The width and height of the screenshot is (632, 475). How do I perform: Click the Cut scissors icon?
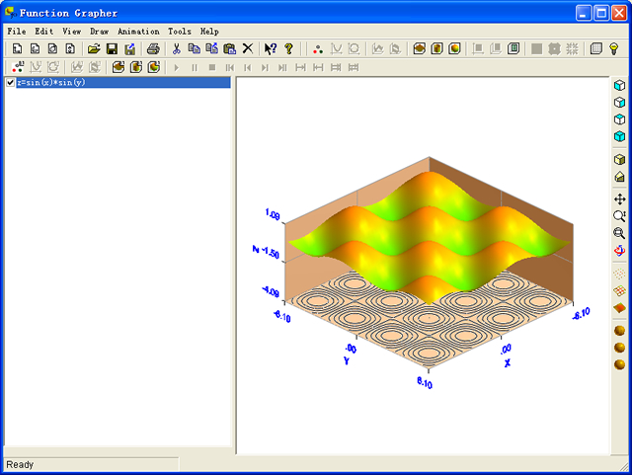tap(176, 48)
